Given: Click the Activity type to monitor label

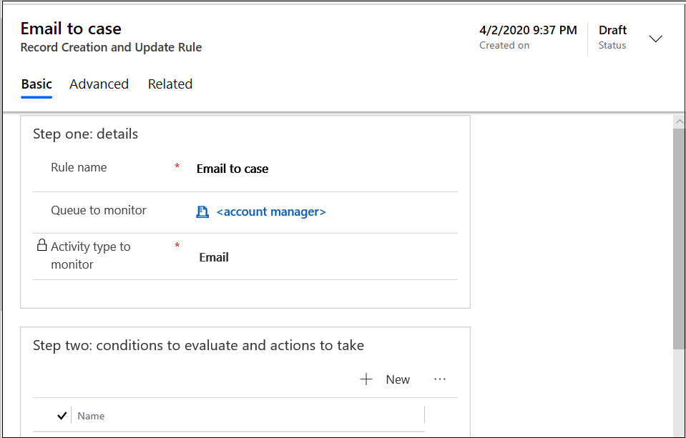Looking at the screenshot, I should click(x=91, y=255).
